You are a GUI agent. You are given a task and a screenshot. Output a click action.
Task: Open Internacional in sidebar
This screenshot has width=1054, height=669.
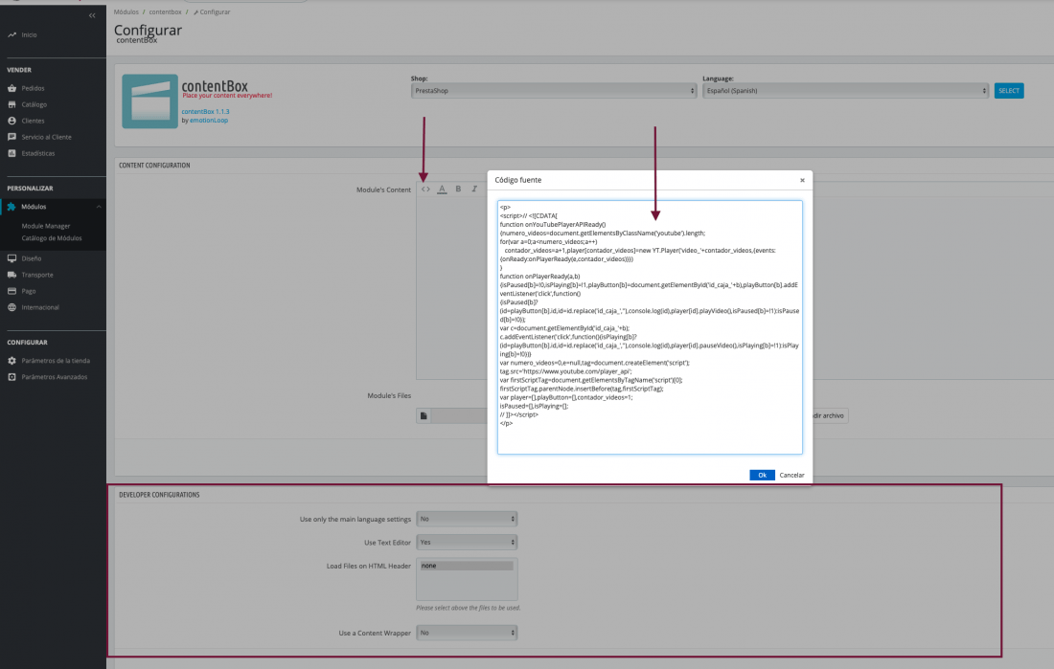pyautogui.click(x=40, y=307)
